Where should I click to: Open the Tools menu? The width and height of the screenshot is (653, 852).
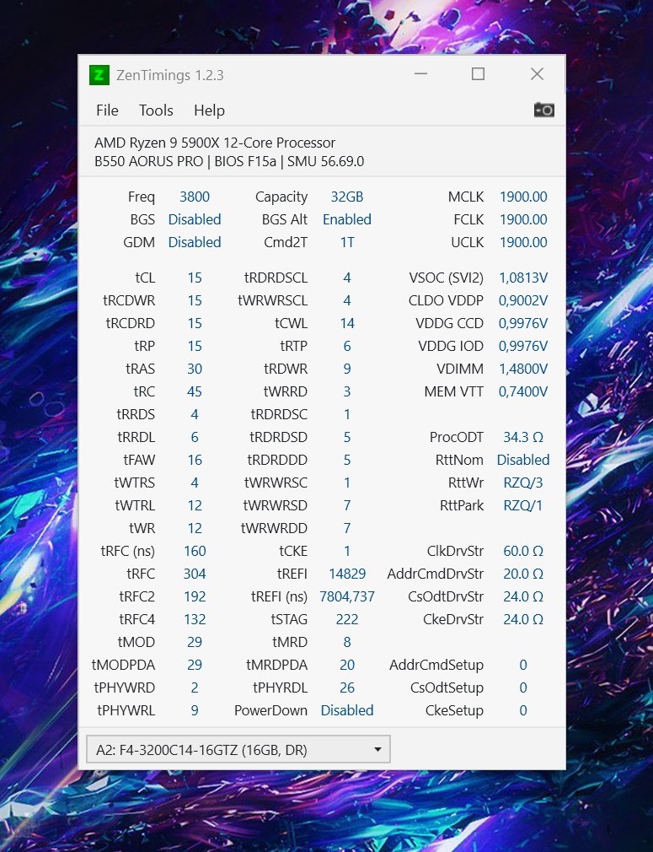coord(156,111)
